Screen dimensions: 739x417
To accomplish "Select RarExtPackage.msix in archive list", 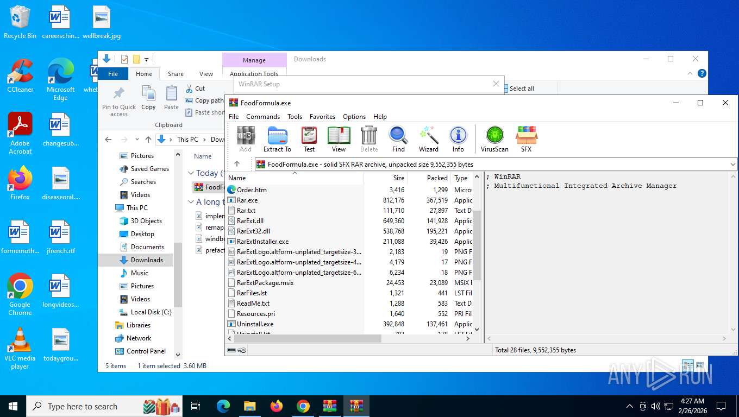I will (x=265, y=283).
